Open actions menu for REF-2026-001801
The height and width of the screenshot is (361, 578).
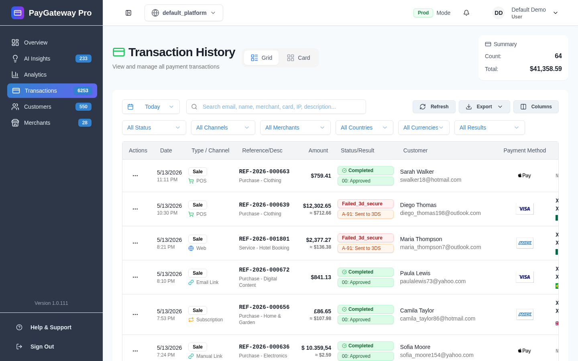pyautogui.click(x=135, y=243)
